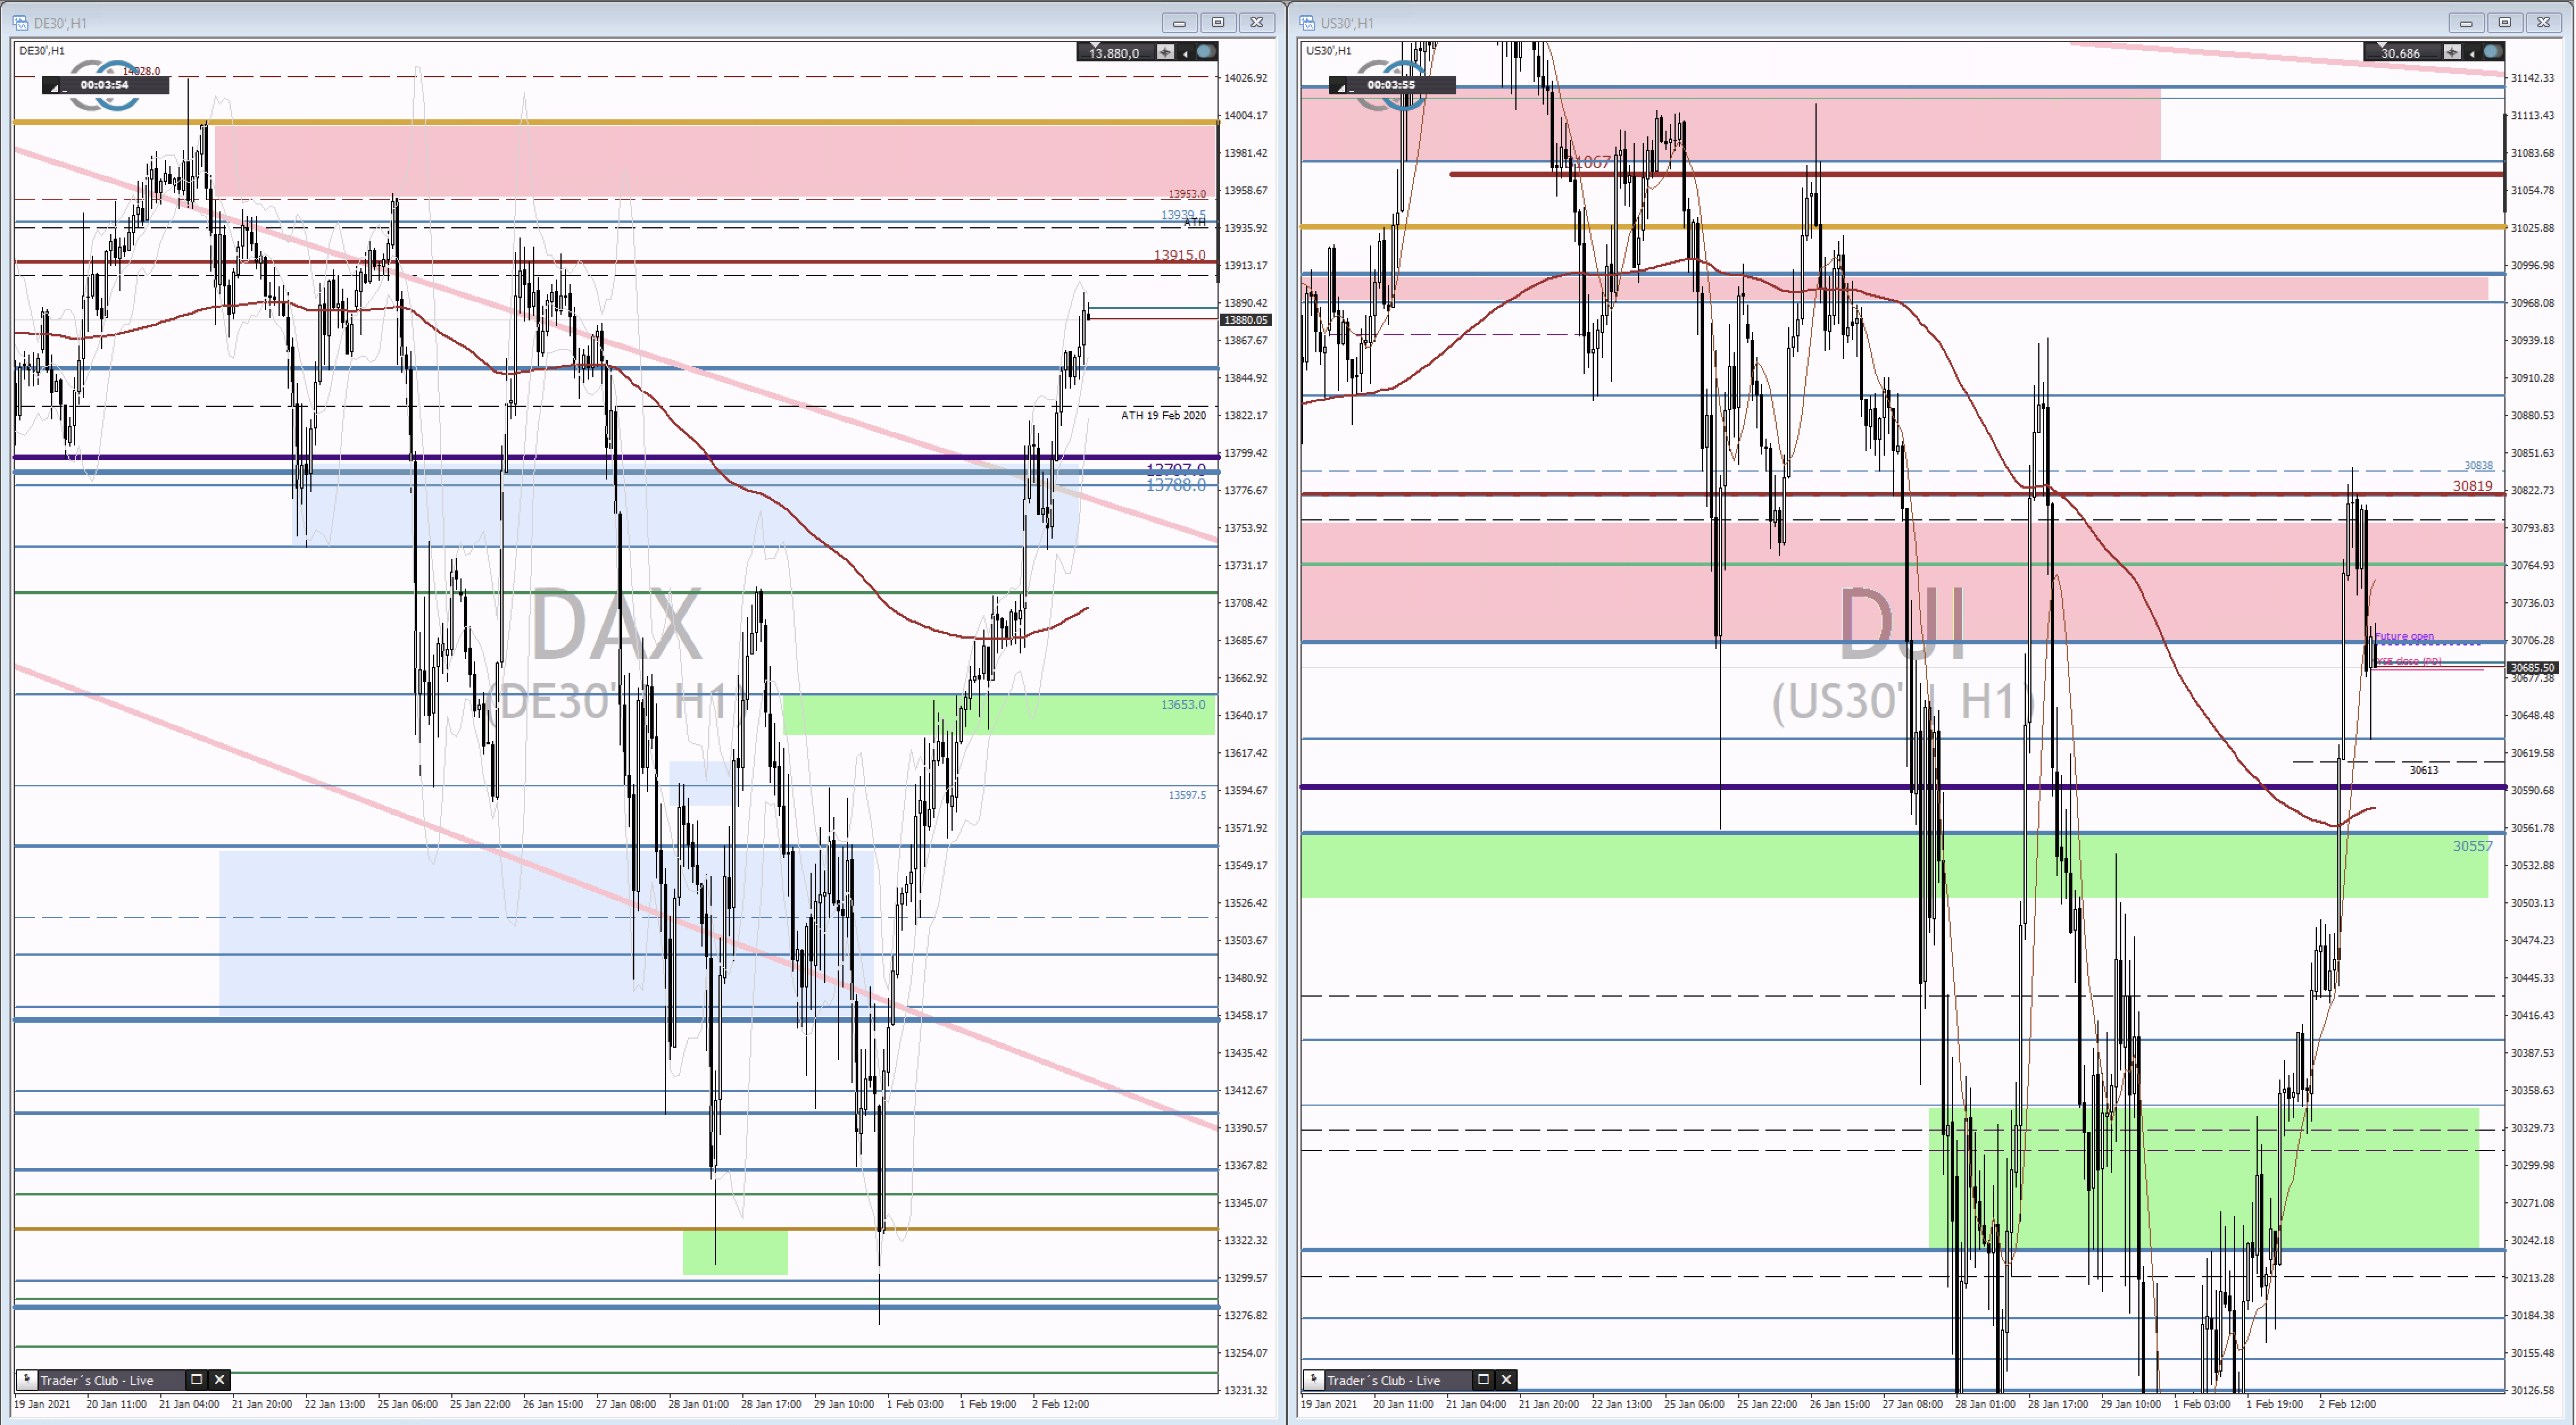Click the DE30',H1 symbol label inside chart

coord(42,50)
